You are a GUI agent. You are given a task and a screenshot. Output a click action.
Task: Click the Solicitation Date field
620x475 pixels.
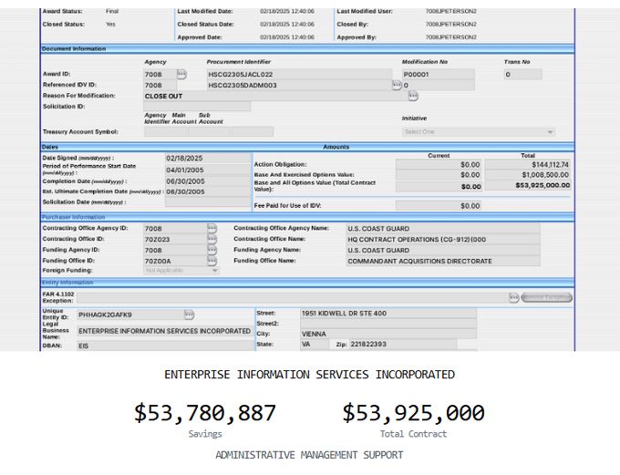pos(208,202)
